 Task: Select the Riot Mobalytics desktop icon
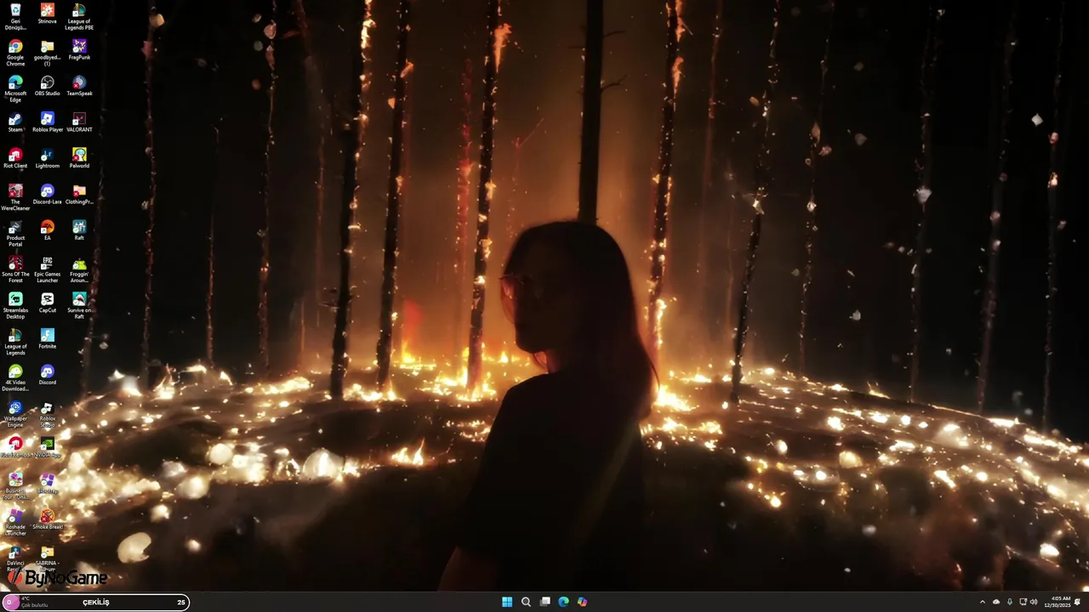coord(15,447)
